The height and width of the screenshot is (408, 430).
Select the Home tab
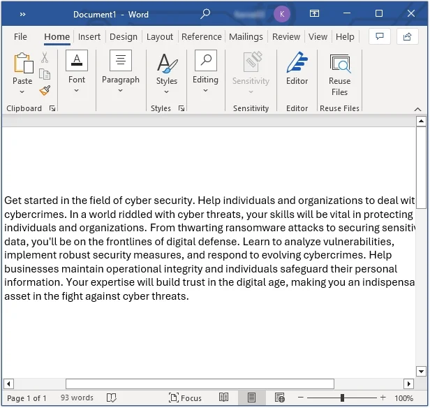pos(57,36)
